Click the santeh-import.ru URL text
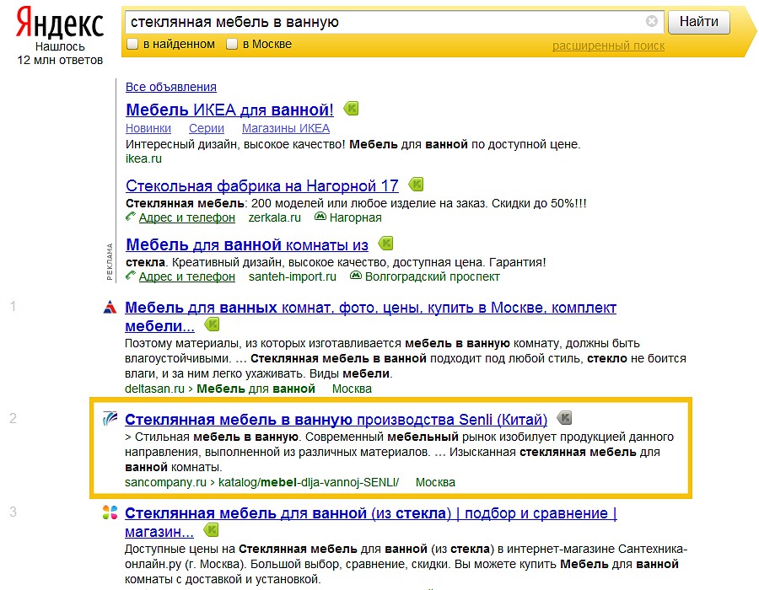Screen dimensions: 759x590 tap(293, 276)
